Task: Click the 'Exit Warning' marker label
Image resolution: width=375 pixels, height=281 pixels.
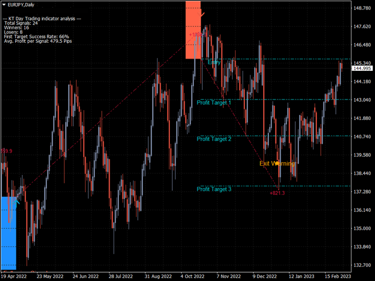Action: coord(277,163)
